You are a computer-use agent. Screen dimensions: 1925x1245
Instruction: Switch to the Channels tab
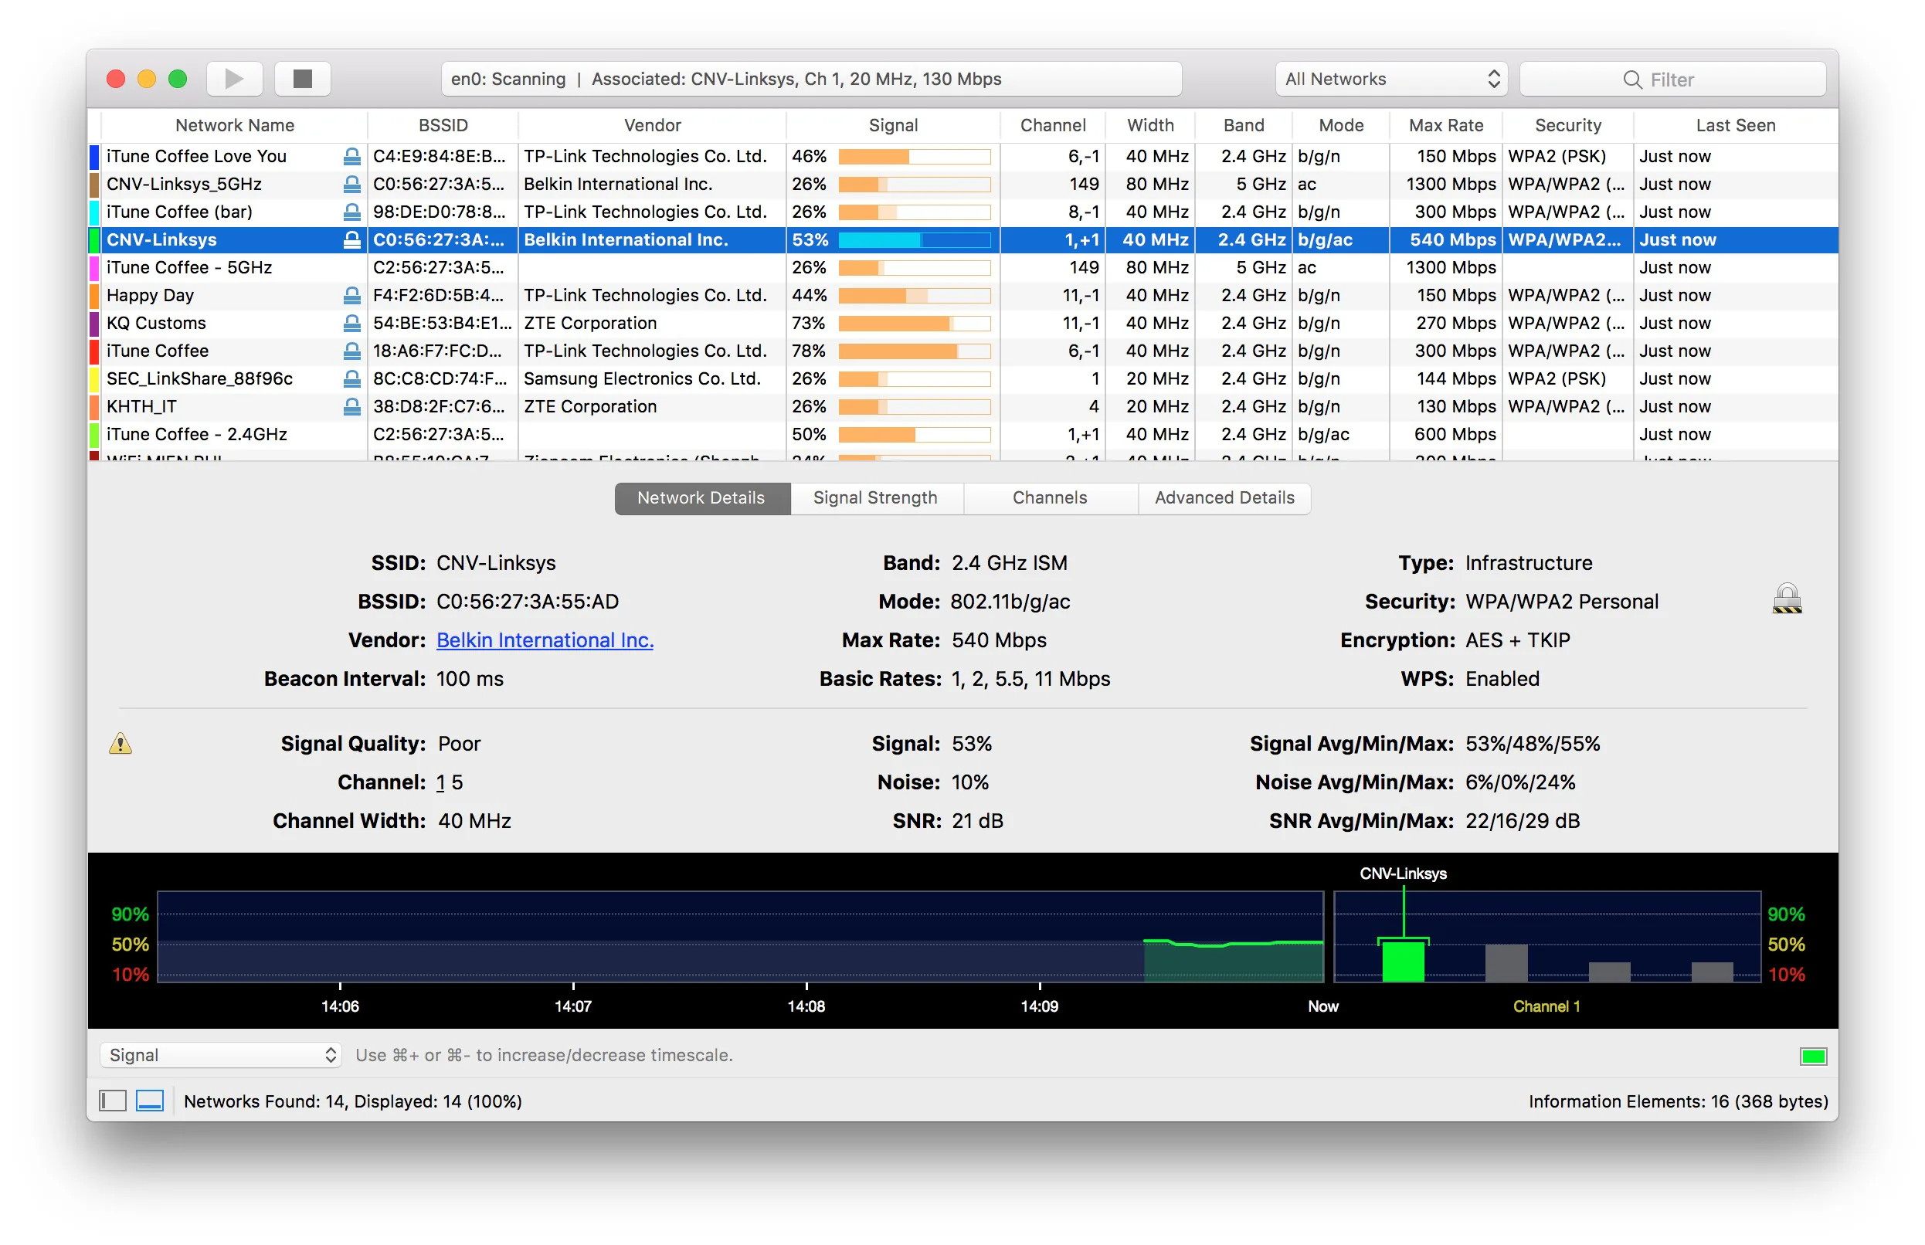1050,497
